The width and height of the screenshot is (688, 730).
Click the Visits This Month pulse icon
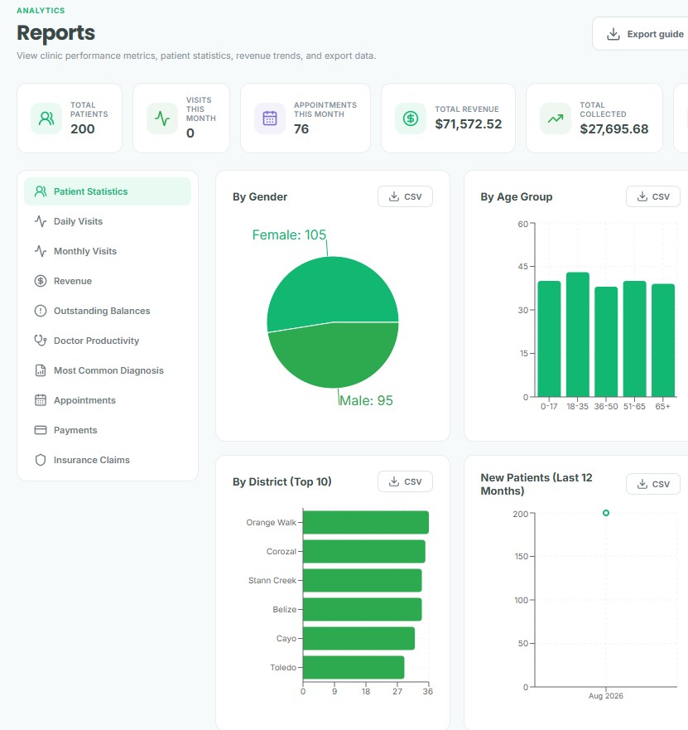(x=162, y=118)
